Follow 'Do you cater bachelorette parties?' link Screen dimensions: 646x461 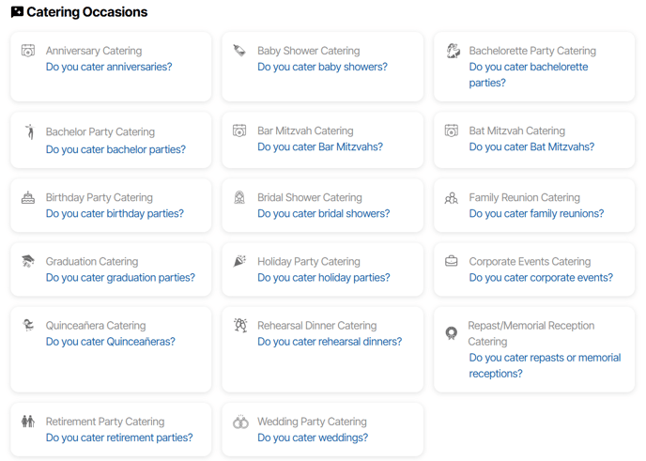[529, 74]
